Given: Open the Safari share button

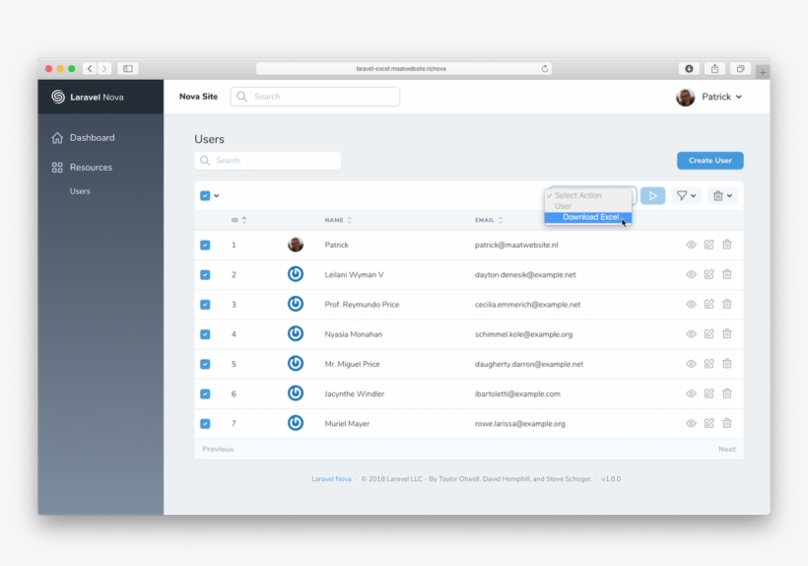Looking at the screenshot, I should coord(714,69).
